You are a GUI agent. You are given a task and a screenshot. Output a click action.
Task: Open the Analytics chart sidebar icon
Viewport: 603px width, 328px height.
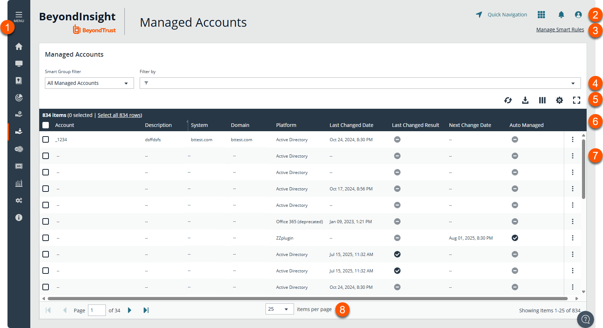pos(19,183)
